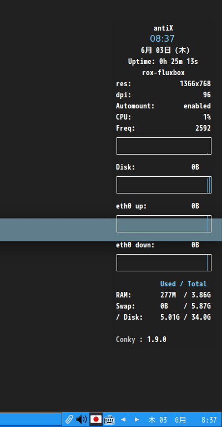Click the empty taskbar window list field

point(31,419)
